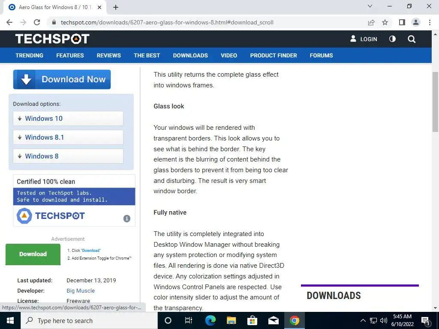
Task: Open the FORUMS menu
Action: click(322, 55)
